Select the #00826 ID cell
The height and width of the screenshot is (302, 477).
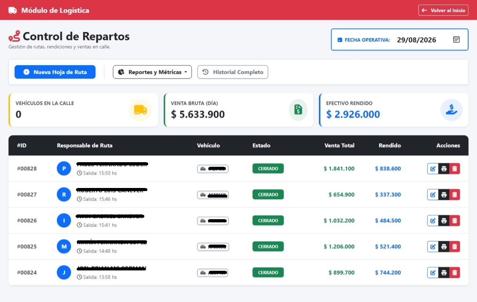(27, 221)
